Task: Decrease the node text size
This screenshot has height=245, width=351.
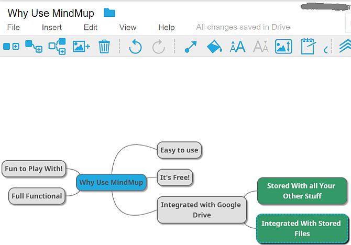Action: coord(261,47)
